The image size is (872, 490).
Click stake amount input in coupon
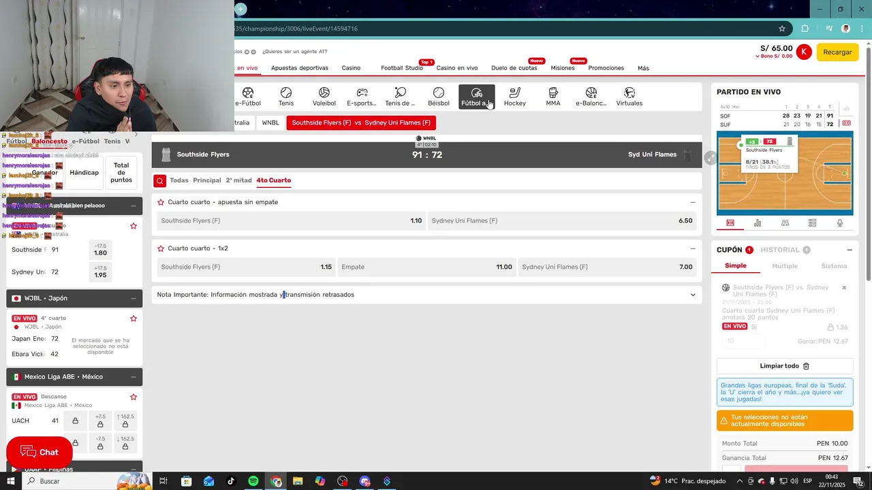pyautogui.click(x=744, y=342)
